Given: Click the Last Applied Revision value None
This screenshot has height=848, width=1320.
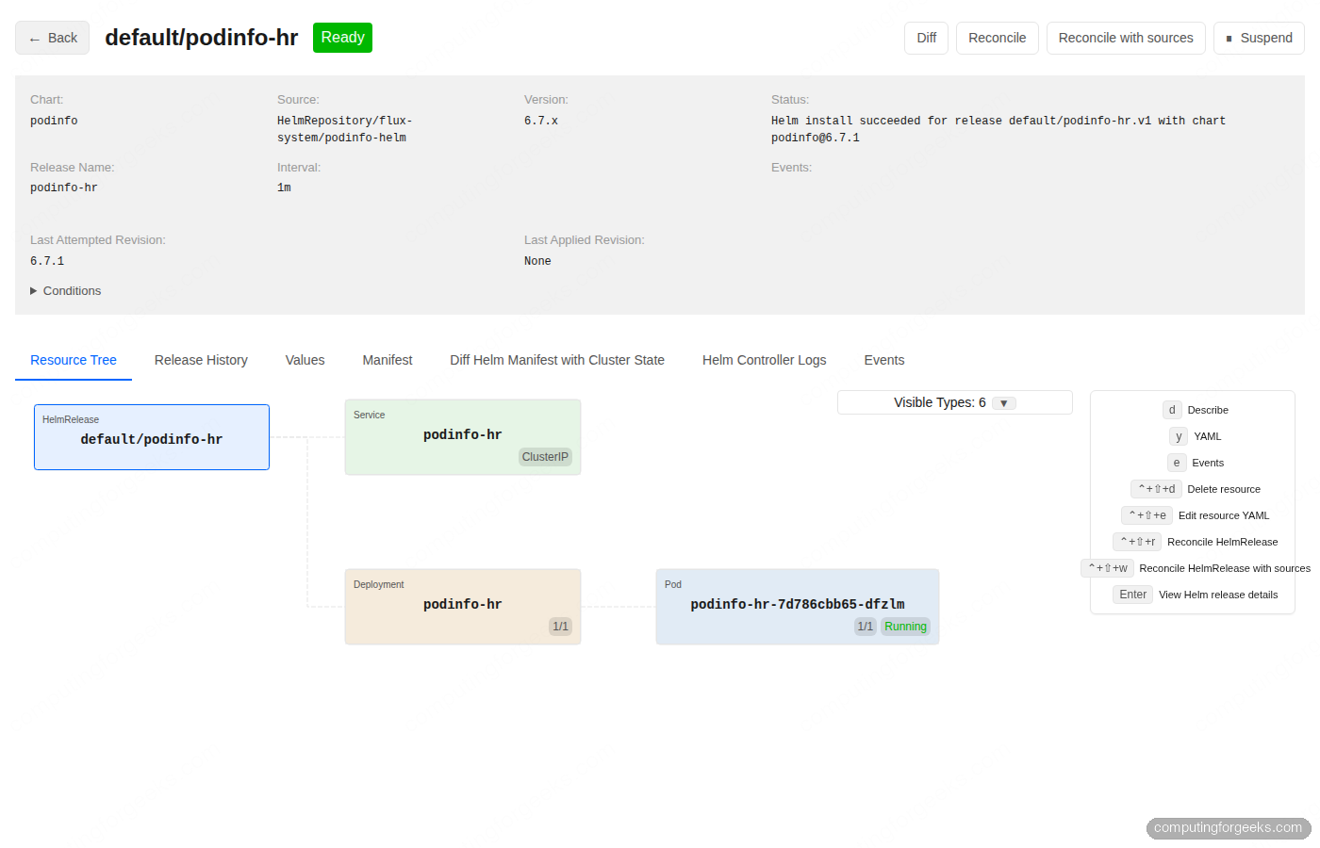Looking at the screenshot, I should (x=537, y=261).
